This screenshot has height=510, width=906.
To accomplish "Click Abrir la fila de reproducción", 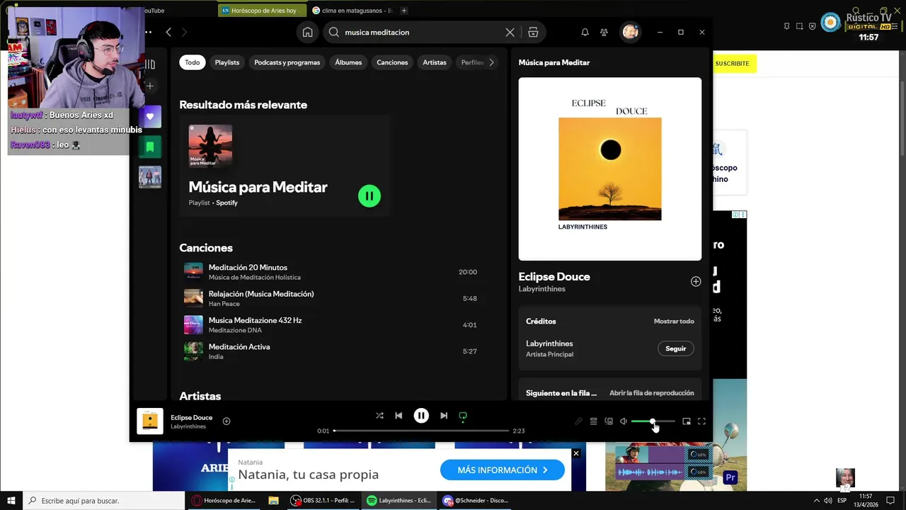I will point(651,393).
